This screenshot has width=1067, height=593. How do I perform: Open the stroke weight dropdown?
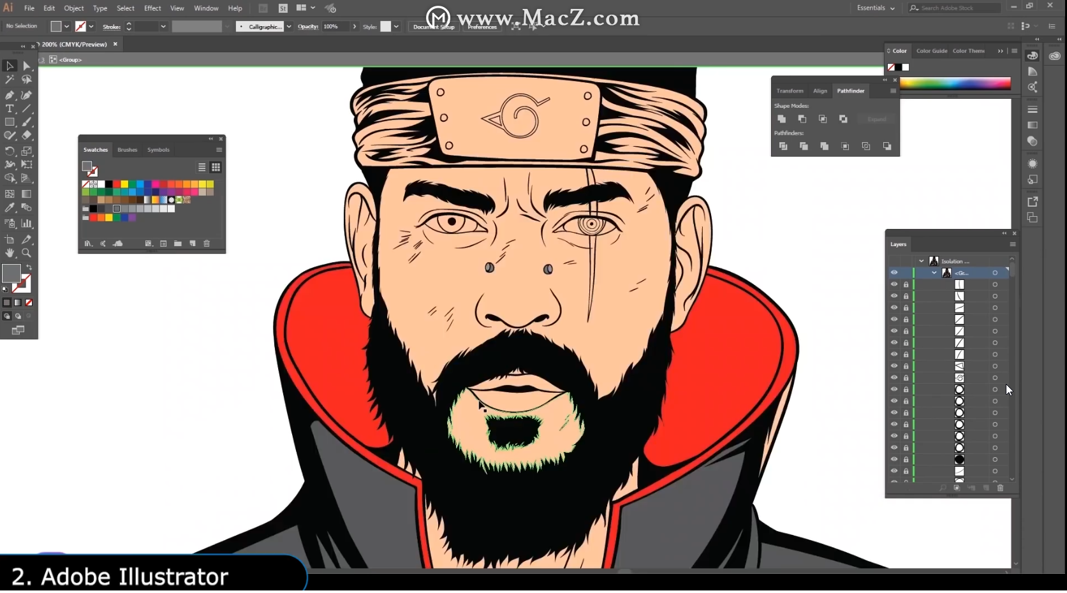coord(163,27)
